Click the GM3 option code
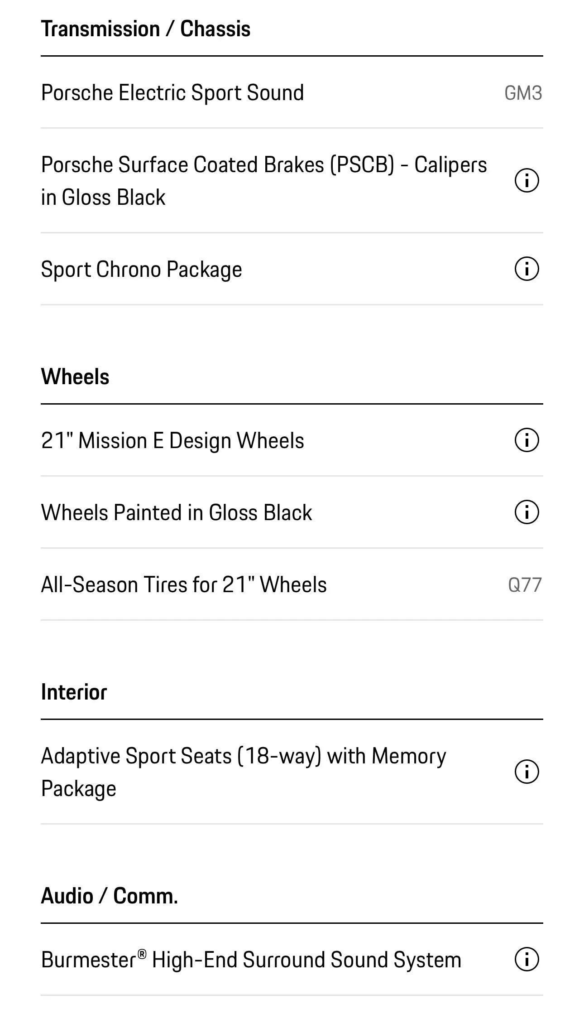This screenshot has height=1009, width=584. [x=523, y=93]
